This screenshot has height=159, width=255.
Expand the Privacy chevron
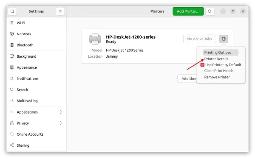click(x=61, y=123)
